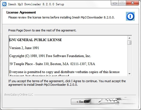Viewport: 141px width, 110px height.
Task: Click the license scrollbar down arrow
Action: tap(129, 74)
